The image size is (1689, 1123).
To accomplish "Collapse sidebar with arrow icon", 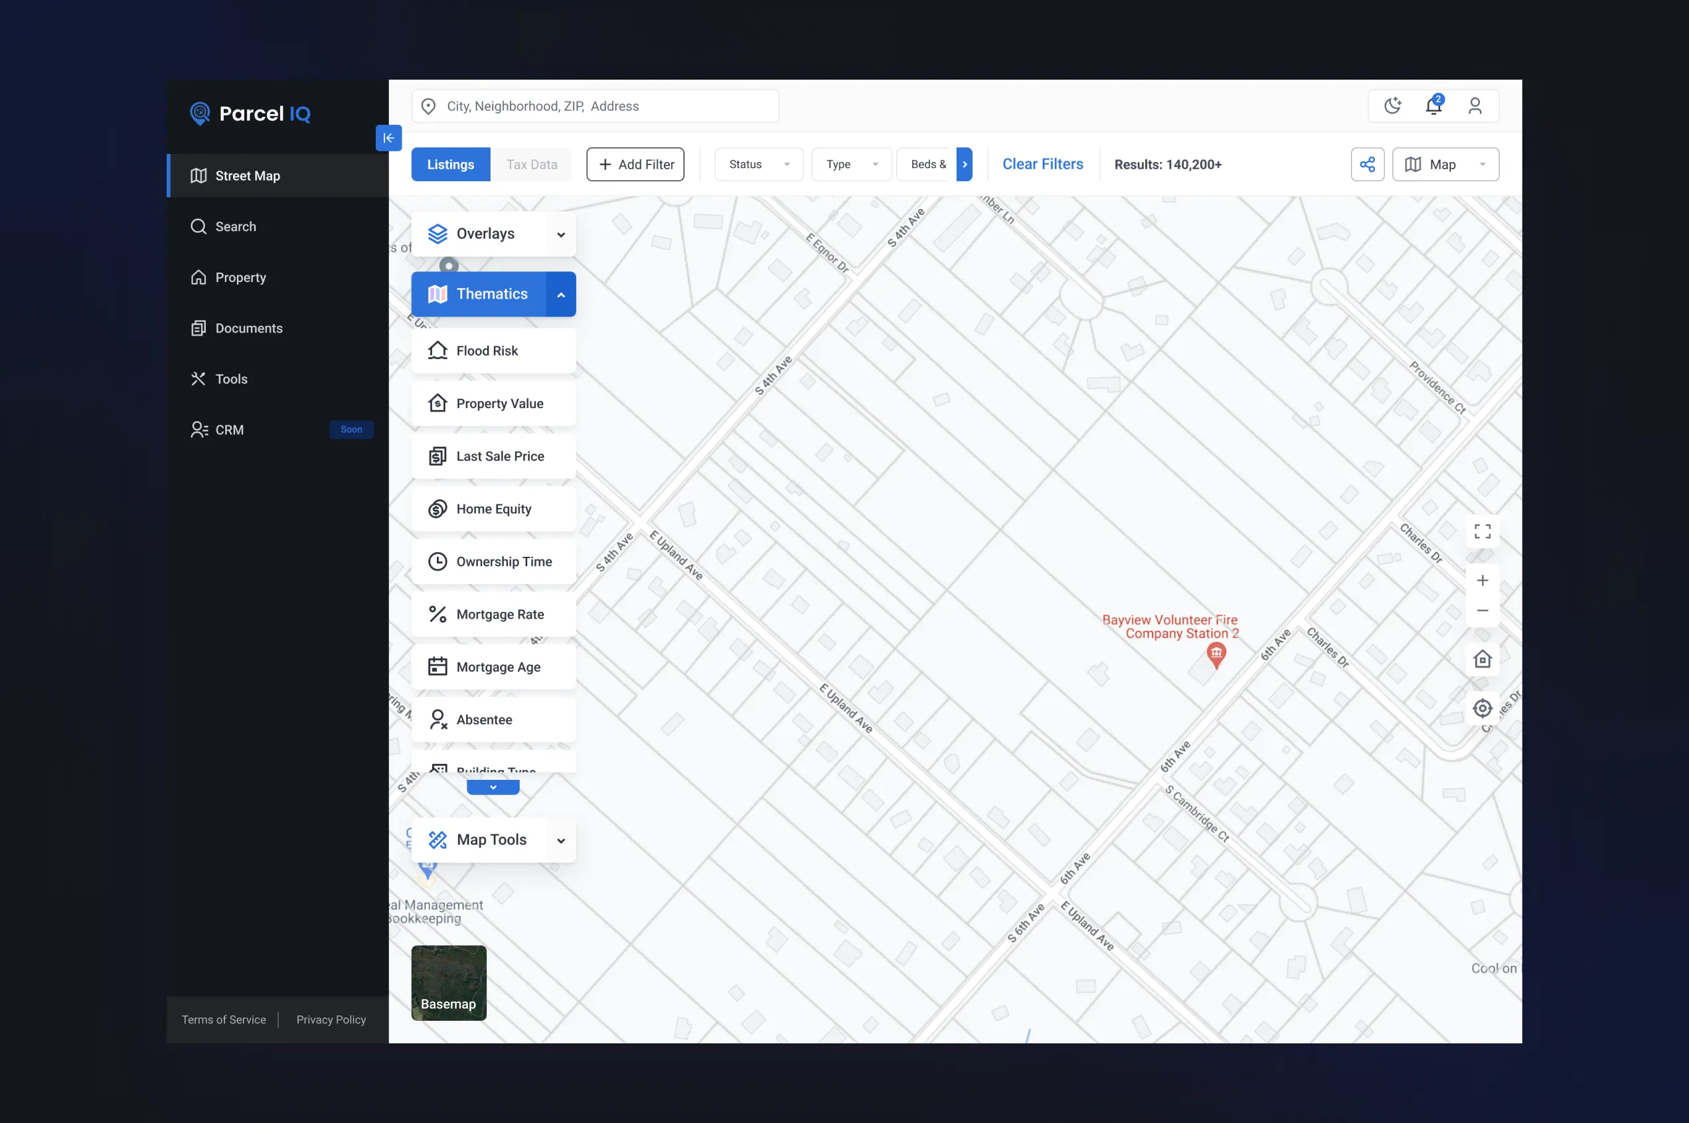I will point(388,138).
